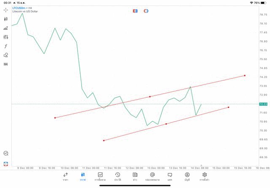Tap the blue-red trade panel button
The width and height of the screenshot is (270, 188).
pos(135,11)
